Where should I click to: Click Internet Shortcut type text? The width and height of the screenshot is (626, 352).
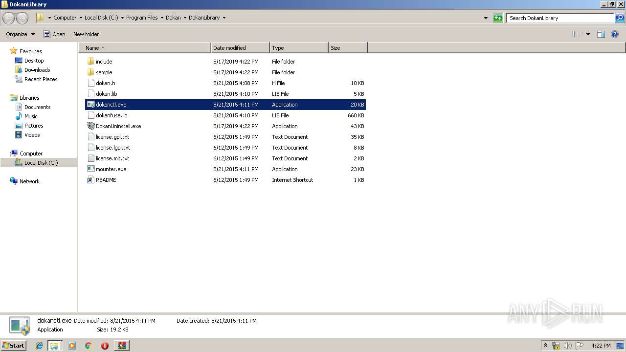[292, 180]
